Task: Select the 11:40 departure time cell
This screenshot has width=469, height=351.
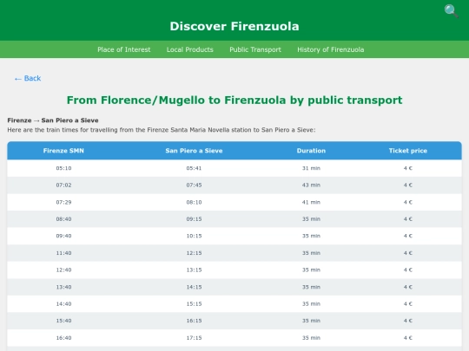Action: coord(63,253)
